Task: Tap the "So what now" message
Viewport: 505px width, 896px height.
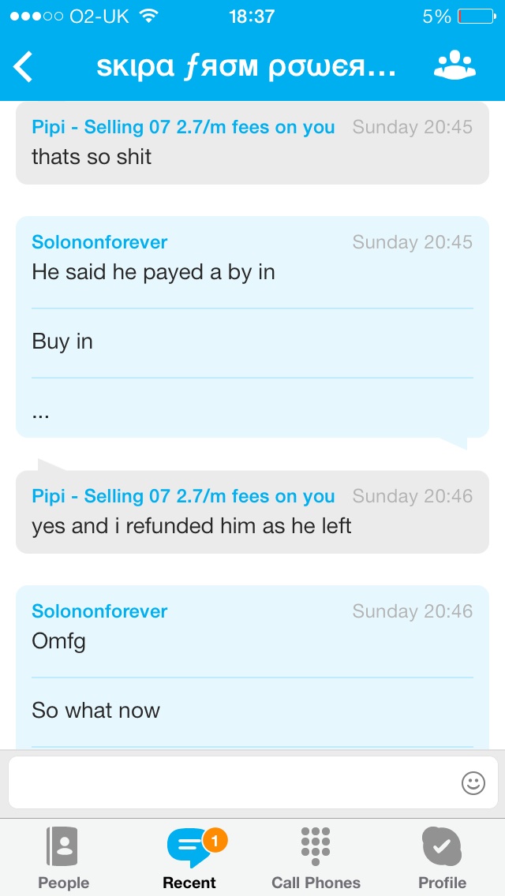Action: coord(252,711)
